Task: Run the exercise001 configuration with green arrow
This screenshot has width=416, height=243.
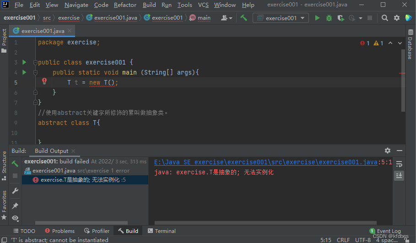Action: (318, 18)
